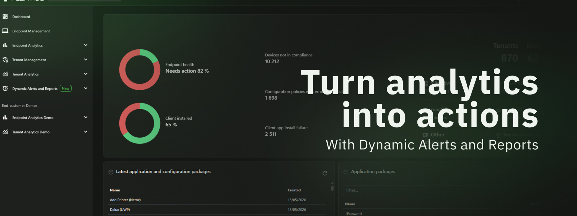Select Tenant Analytics menu item
The width and height of the screenshot is (577, 216).
pos(26,74)
